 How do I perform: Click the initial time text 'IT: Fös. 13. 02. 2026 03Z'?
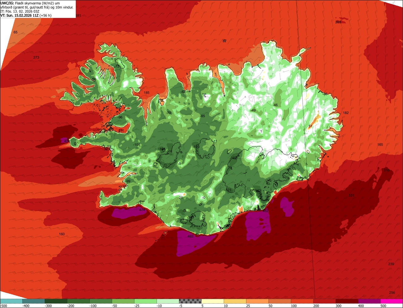[20, 11]
